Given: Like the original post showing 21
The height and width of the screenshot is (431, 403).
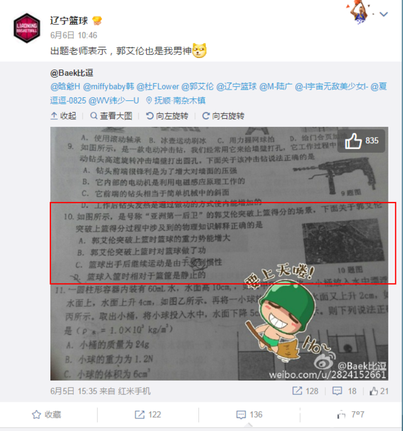Looking at the screenshot, I should click(379, 391).
